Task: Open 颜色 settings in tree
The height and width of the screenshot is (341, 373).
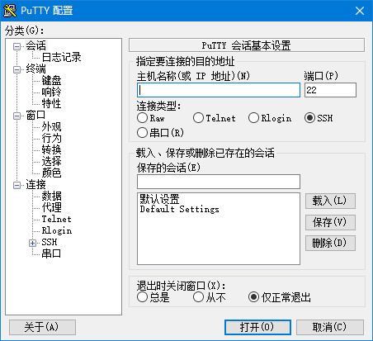Action: pyautogui.click(x=51, y=173)
